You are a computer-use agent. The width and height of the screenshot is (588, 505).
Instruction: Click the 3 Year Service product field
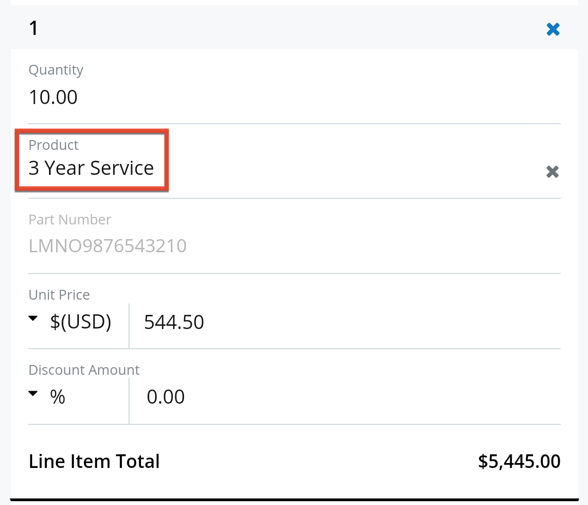tap(91, 168)
